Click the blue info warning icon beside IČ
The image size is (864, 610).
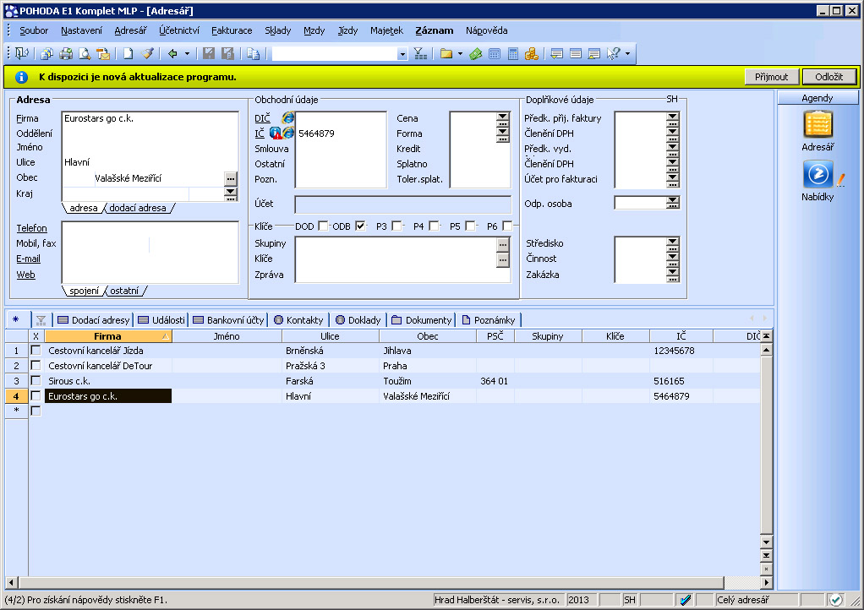[x=276, y=133]
